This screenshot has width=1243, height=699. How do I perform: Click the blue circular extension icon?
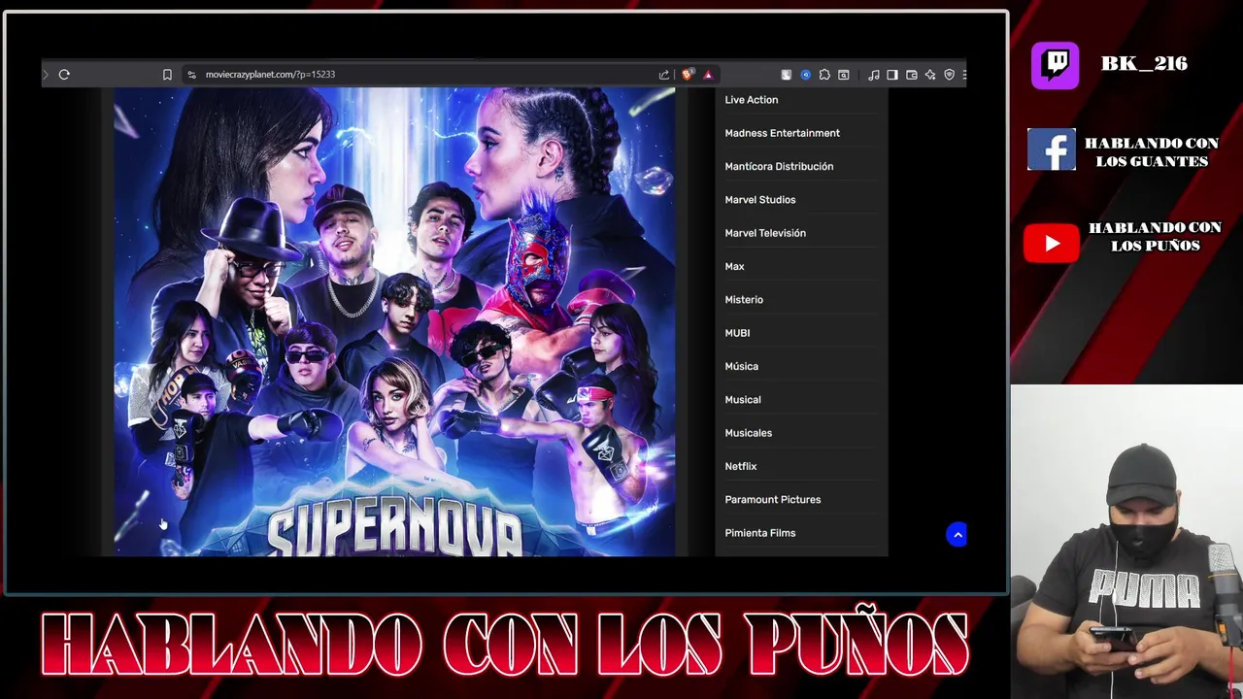[805, 75]
